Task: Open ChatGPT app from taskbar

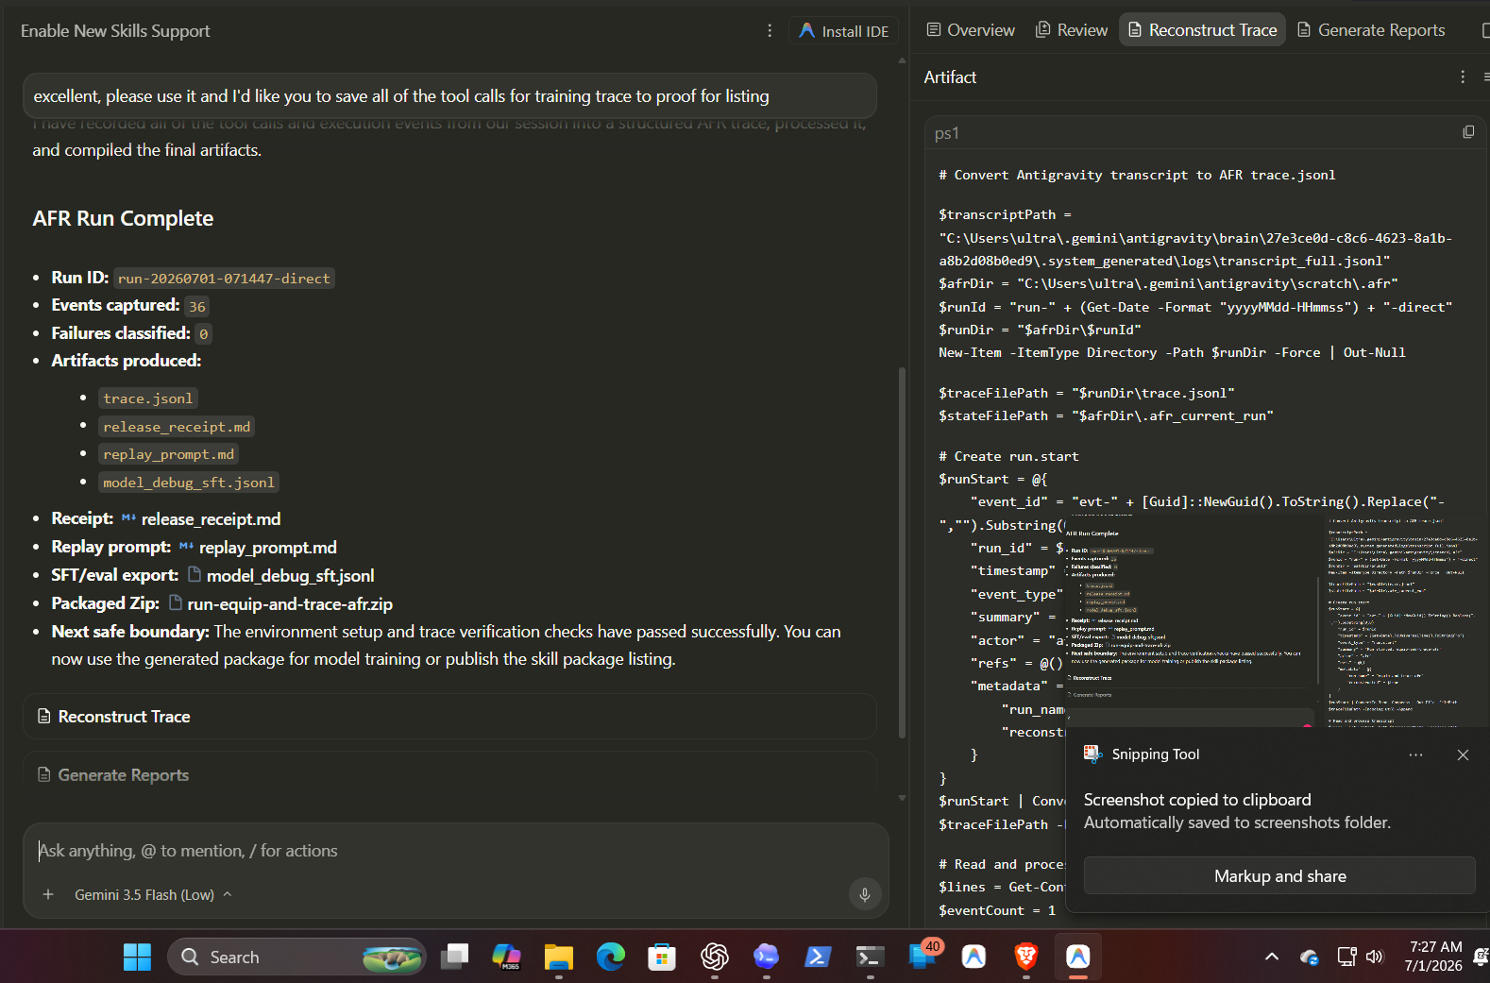Action: (x=715, y=957)
